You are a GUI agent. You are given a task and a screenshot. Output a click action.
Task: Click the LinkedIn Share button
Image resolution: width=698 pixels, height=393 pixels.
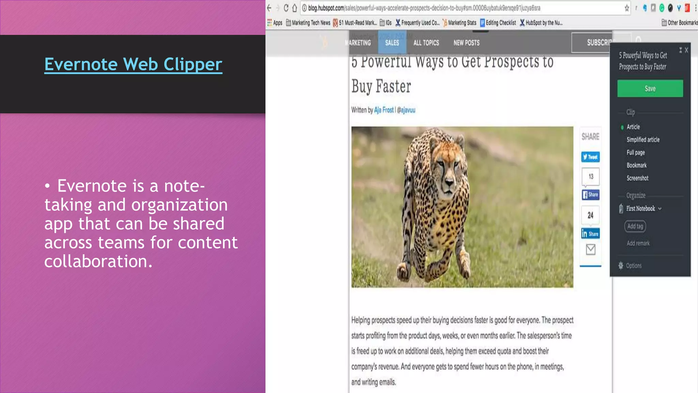590,234
